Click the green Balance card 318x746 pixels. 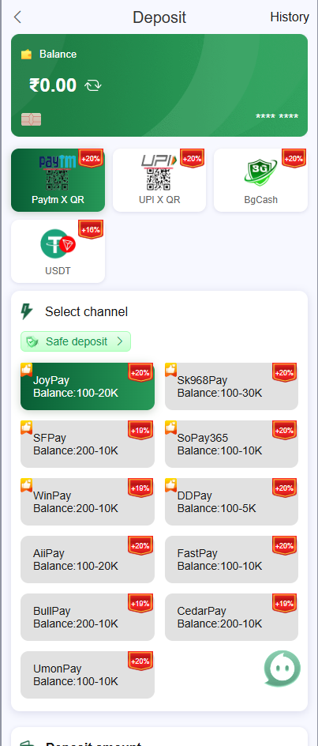click(x=159, y=85)
